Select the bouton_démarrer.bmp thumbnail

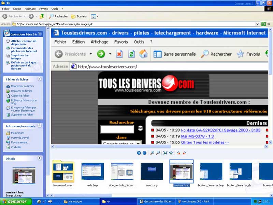pyautogui.click(x=211, y=172)
